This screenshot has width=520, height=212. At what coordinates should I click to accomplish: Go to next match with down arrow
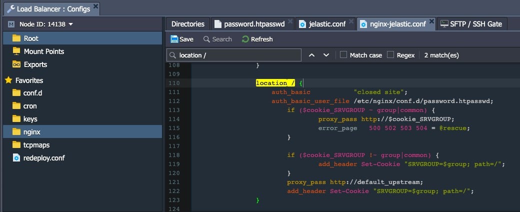[326, 55]
